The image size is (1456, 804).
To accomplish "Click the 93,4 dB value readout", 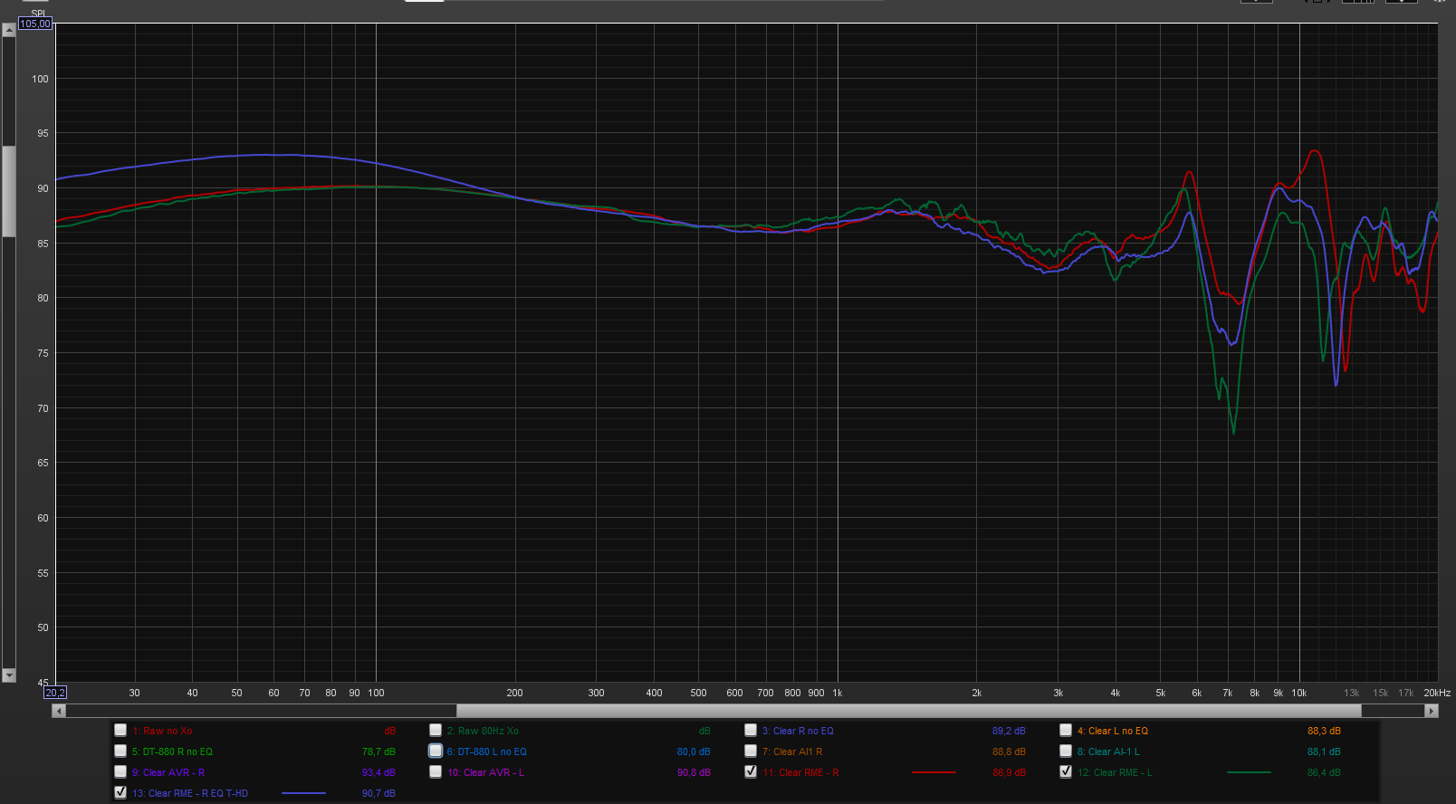I will click(378, 772).
